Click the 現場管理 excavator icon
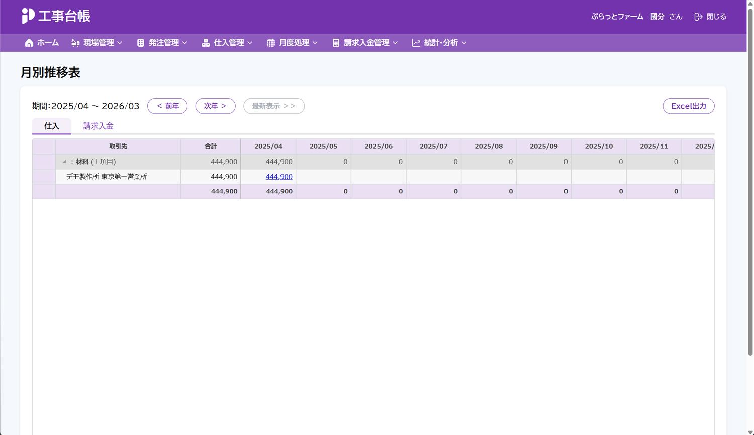The height and width of the screenshot is (435, 754). [x=75, y=43]
